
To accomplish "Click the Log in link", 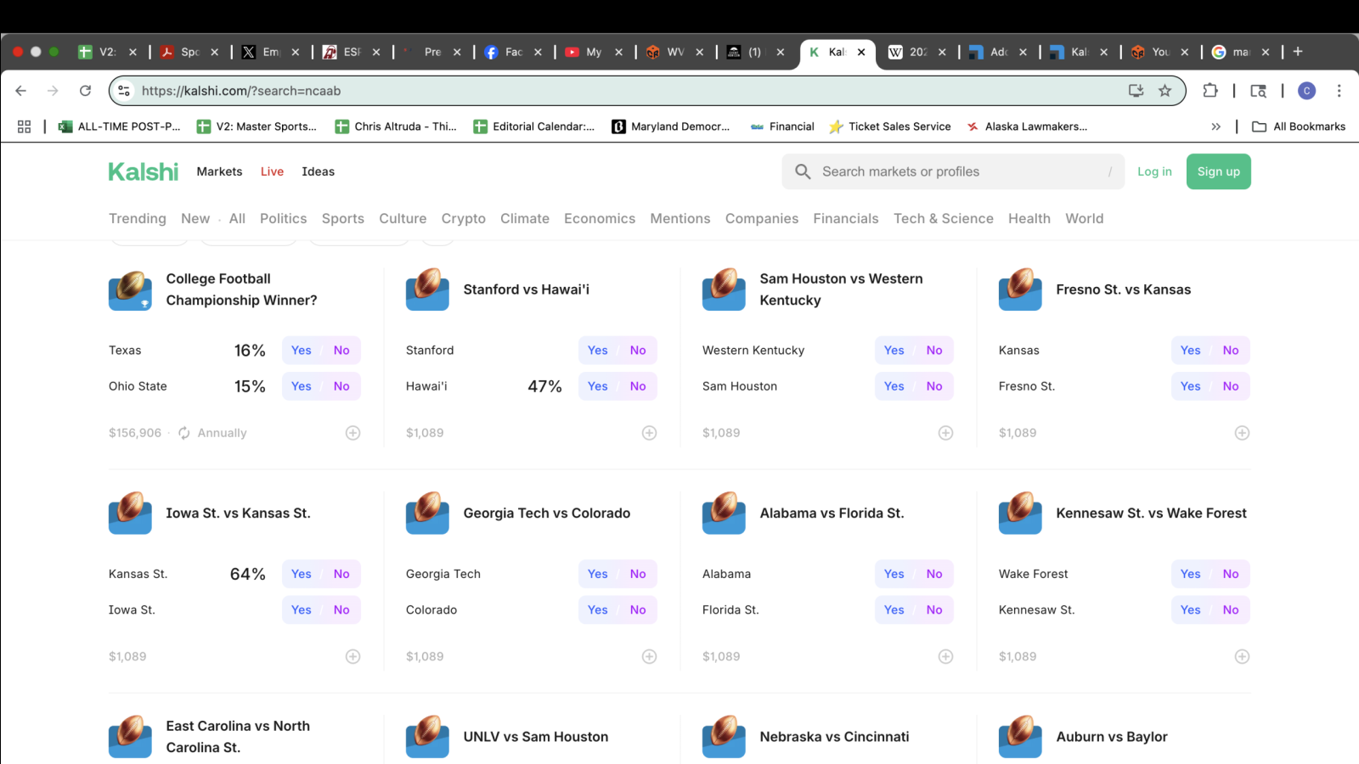I will click(x=1154, y=171).
